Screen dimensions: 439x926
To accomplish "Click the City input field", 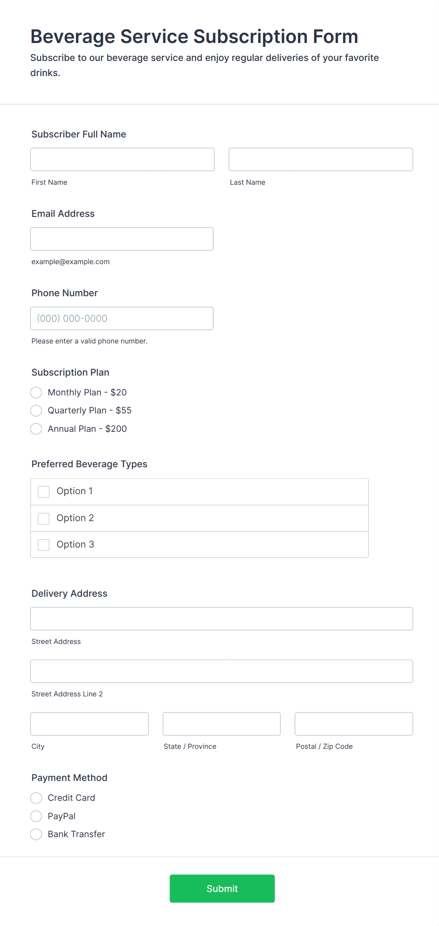I will tap(89, 724).
